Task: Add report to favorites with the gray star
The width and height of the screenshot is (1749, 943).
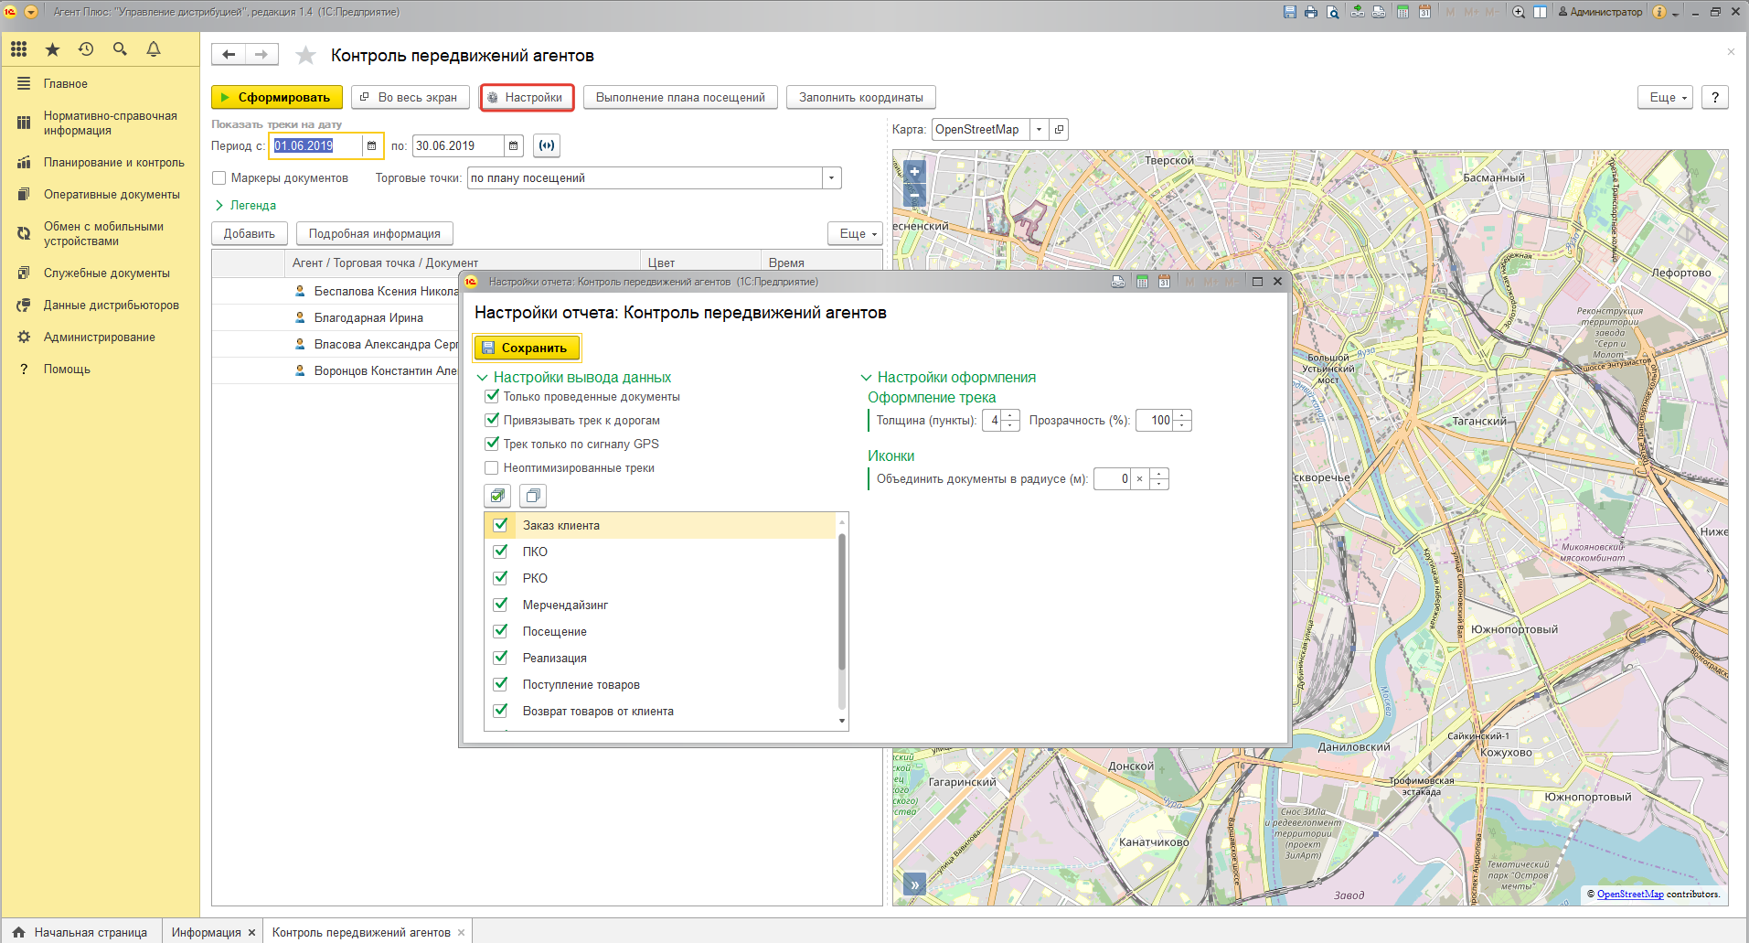Action: coord(305,56)
